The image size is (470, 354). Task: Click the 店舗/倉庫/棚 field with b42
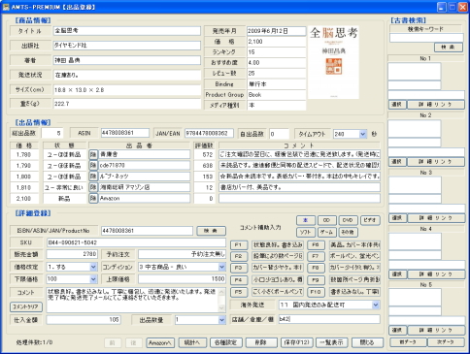coord(329,319)
